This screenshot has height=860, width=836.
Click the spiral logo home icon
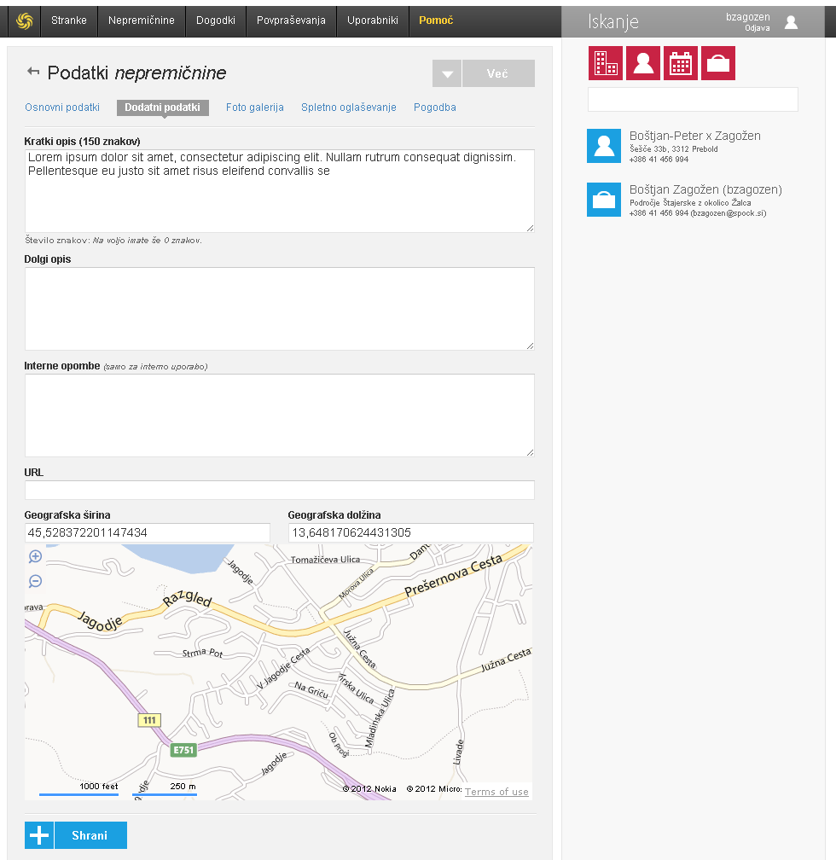(25, 20)
